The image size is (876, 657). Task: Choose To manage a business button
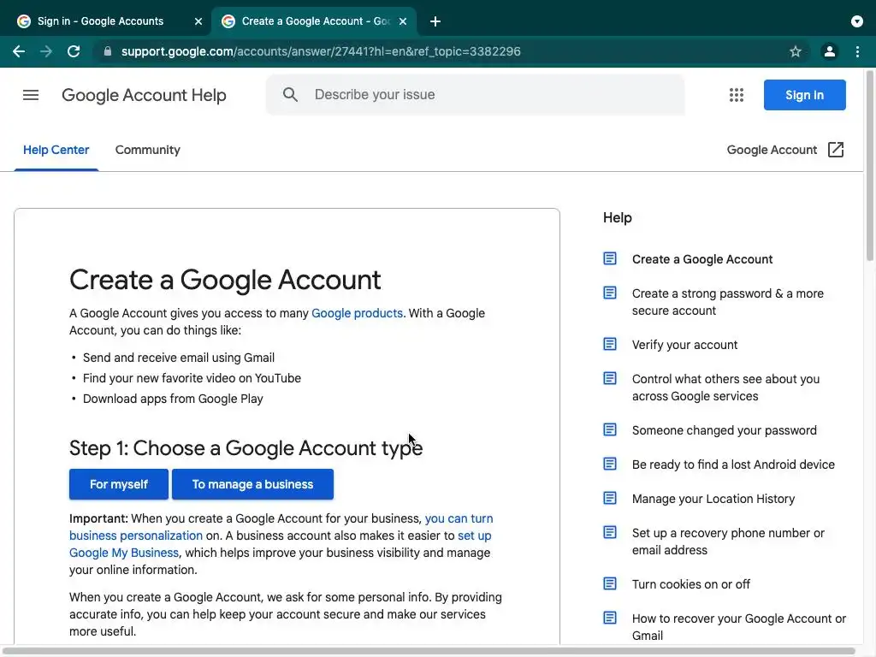tap(252, 484)
